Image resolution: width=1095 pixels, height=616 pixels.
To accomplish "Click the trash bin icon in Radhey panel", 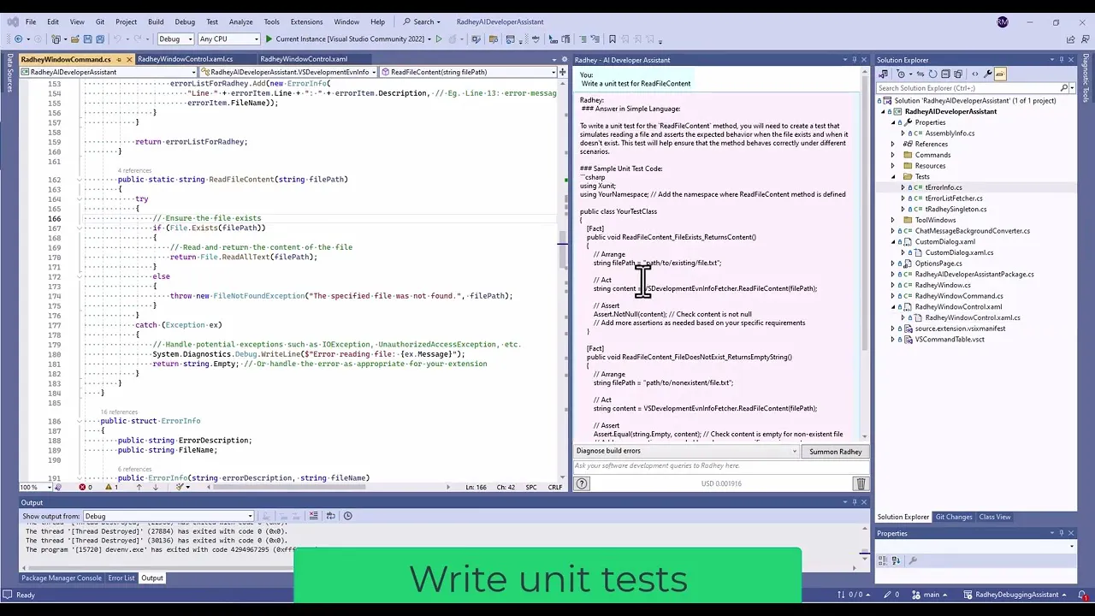I will [861, 483].
